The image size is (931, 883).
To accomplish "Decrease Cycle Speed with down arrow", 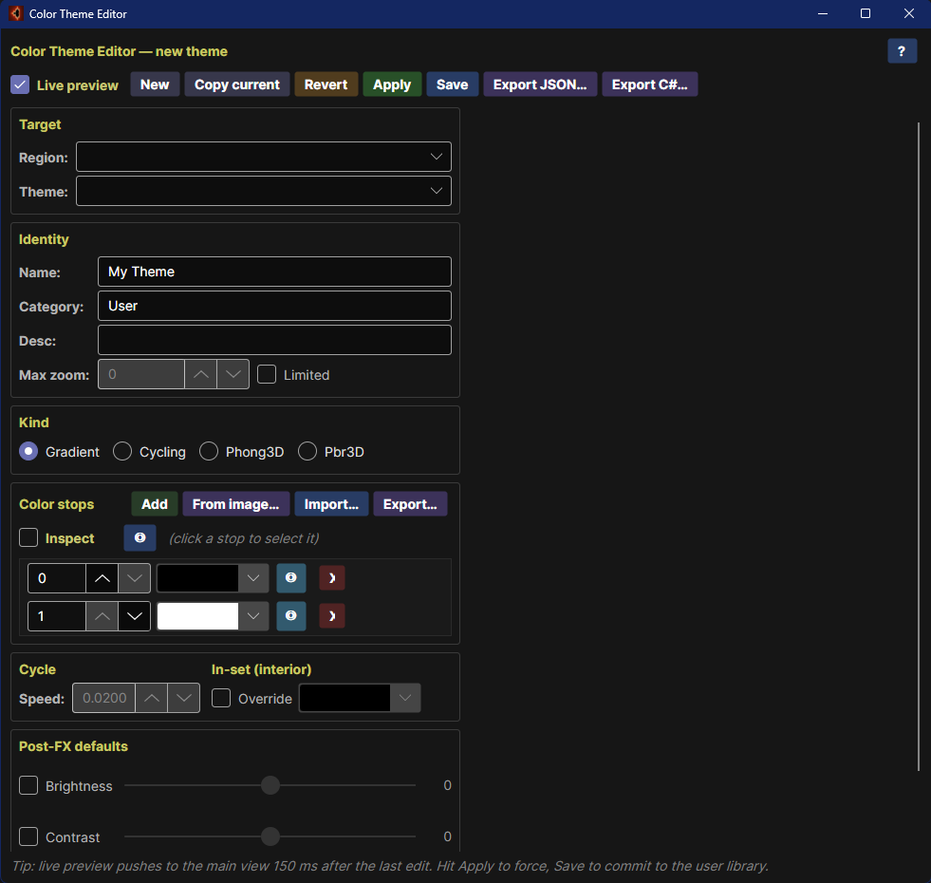I will pyautogui.click(x=183, y=698).
